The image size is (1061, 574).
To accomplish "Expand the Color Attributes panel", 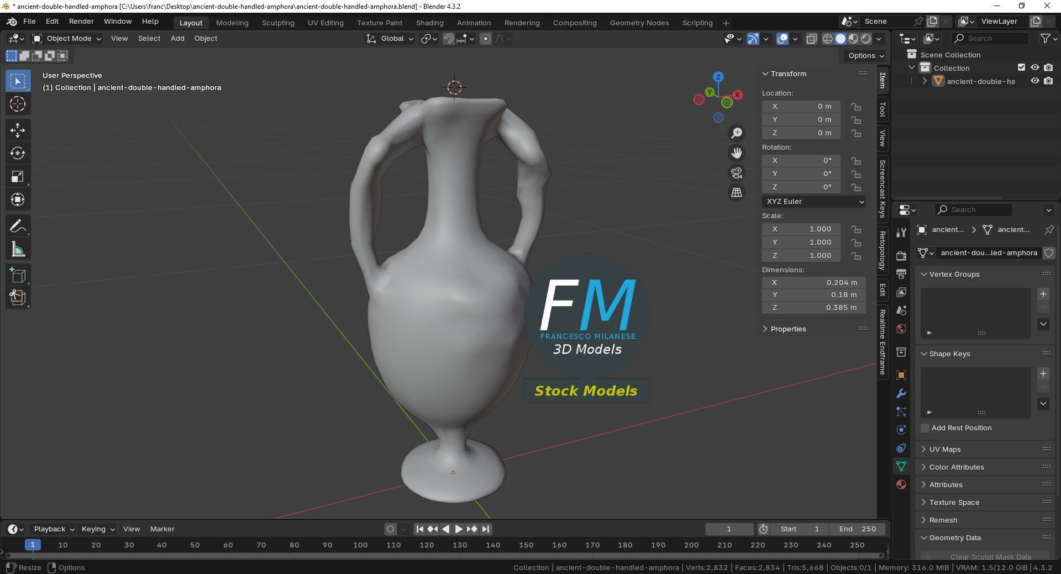I will pos(956,467).
